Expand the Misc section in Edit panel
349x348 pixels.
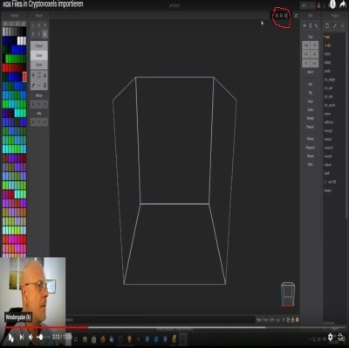(311, 164)
